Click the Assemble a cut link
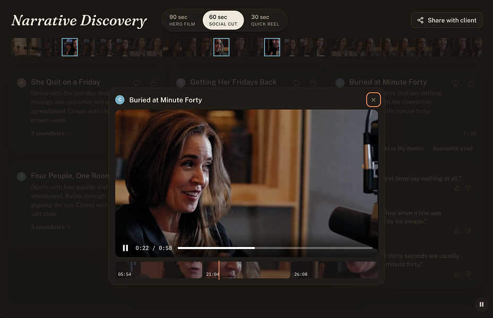Image resolution: width=493 pixels, height=318 pixels. (453, 148)
